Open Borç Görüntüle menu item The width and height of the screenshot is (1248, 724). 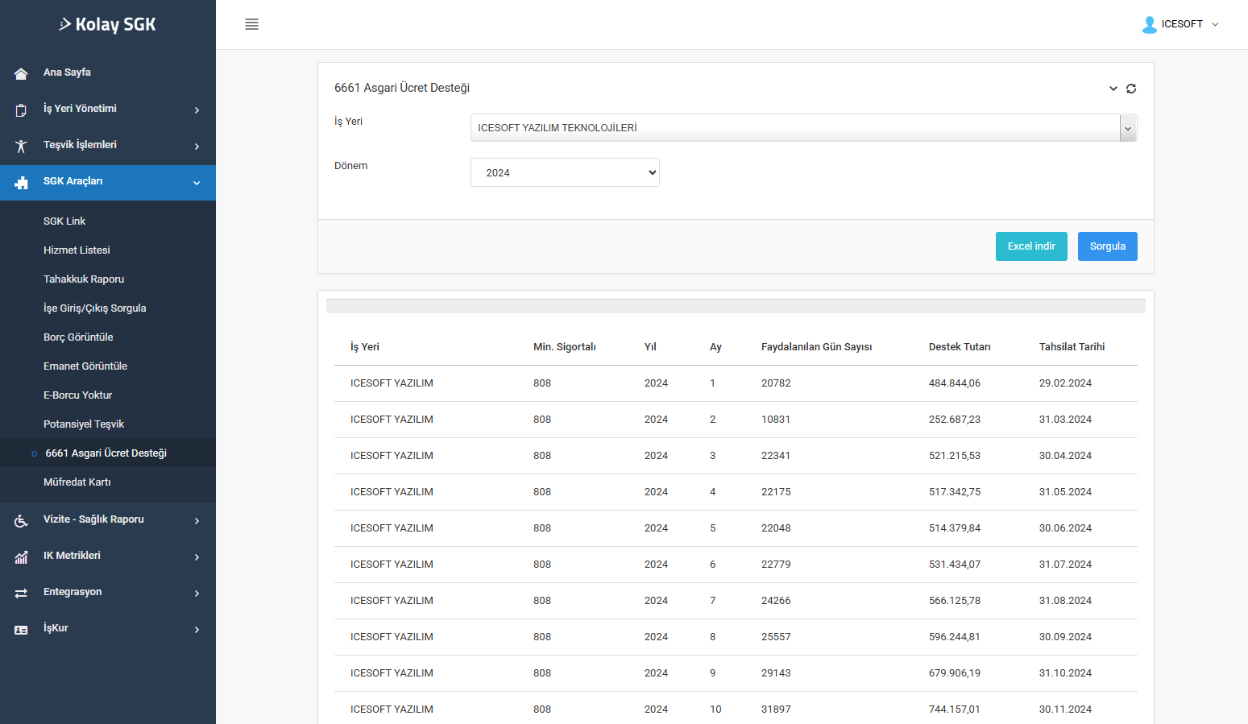[x=78, y=337]
